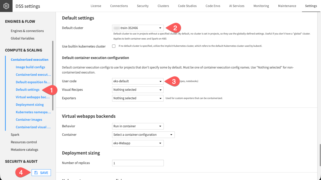Viewport: 321px width, 180px height.
Task: Open the AI Services tab
Action: pos(237,6)
